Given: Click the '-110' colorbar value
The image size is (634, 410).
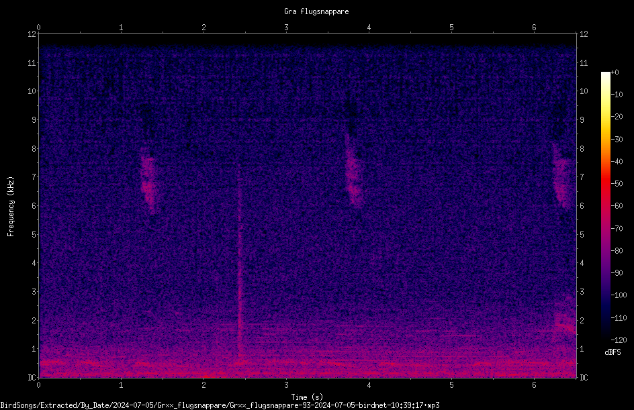Looking at the screenshot, I should click(619, 318).
